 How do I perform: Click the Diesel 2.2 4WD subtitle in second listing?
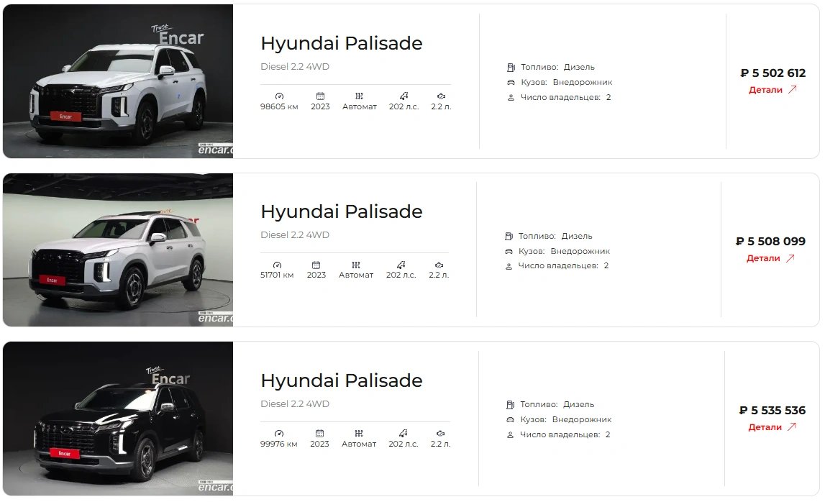coord(295,234)
